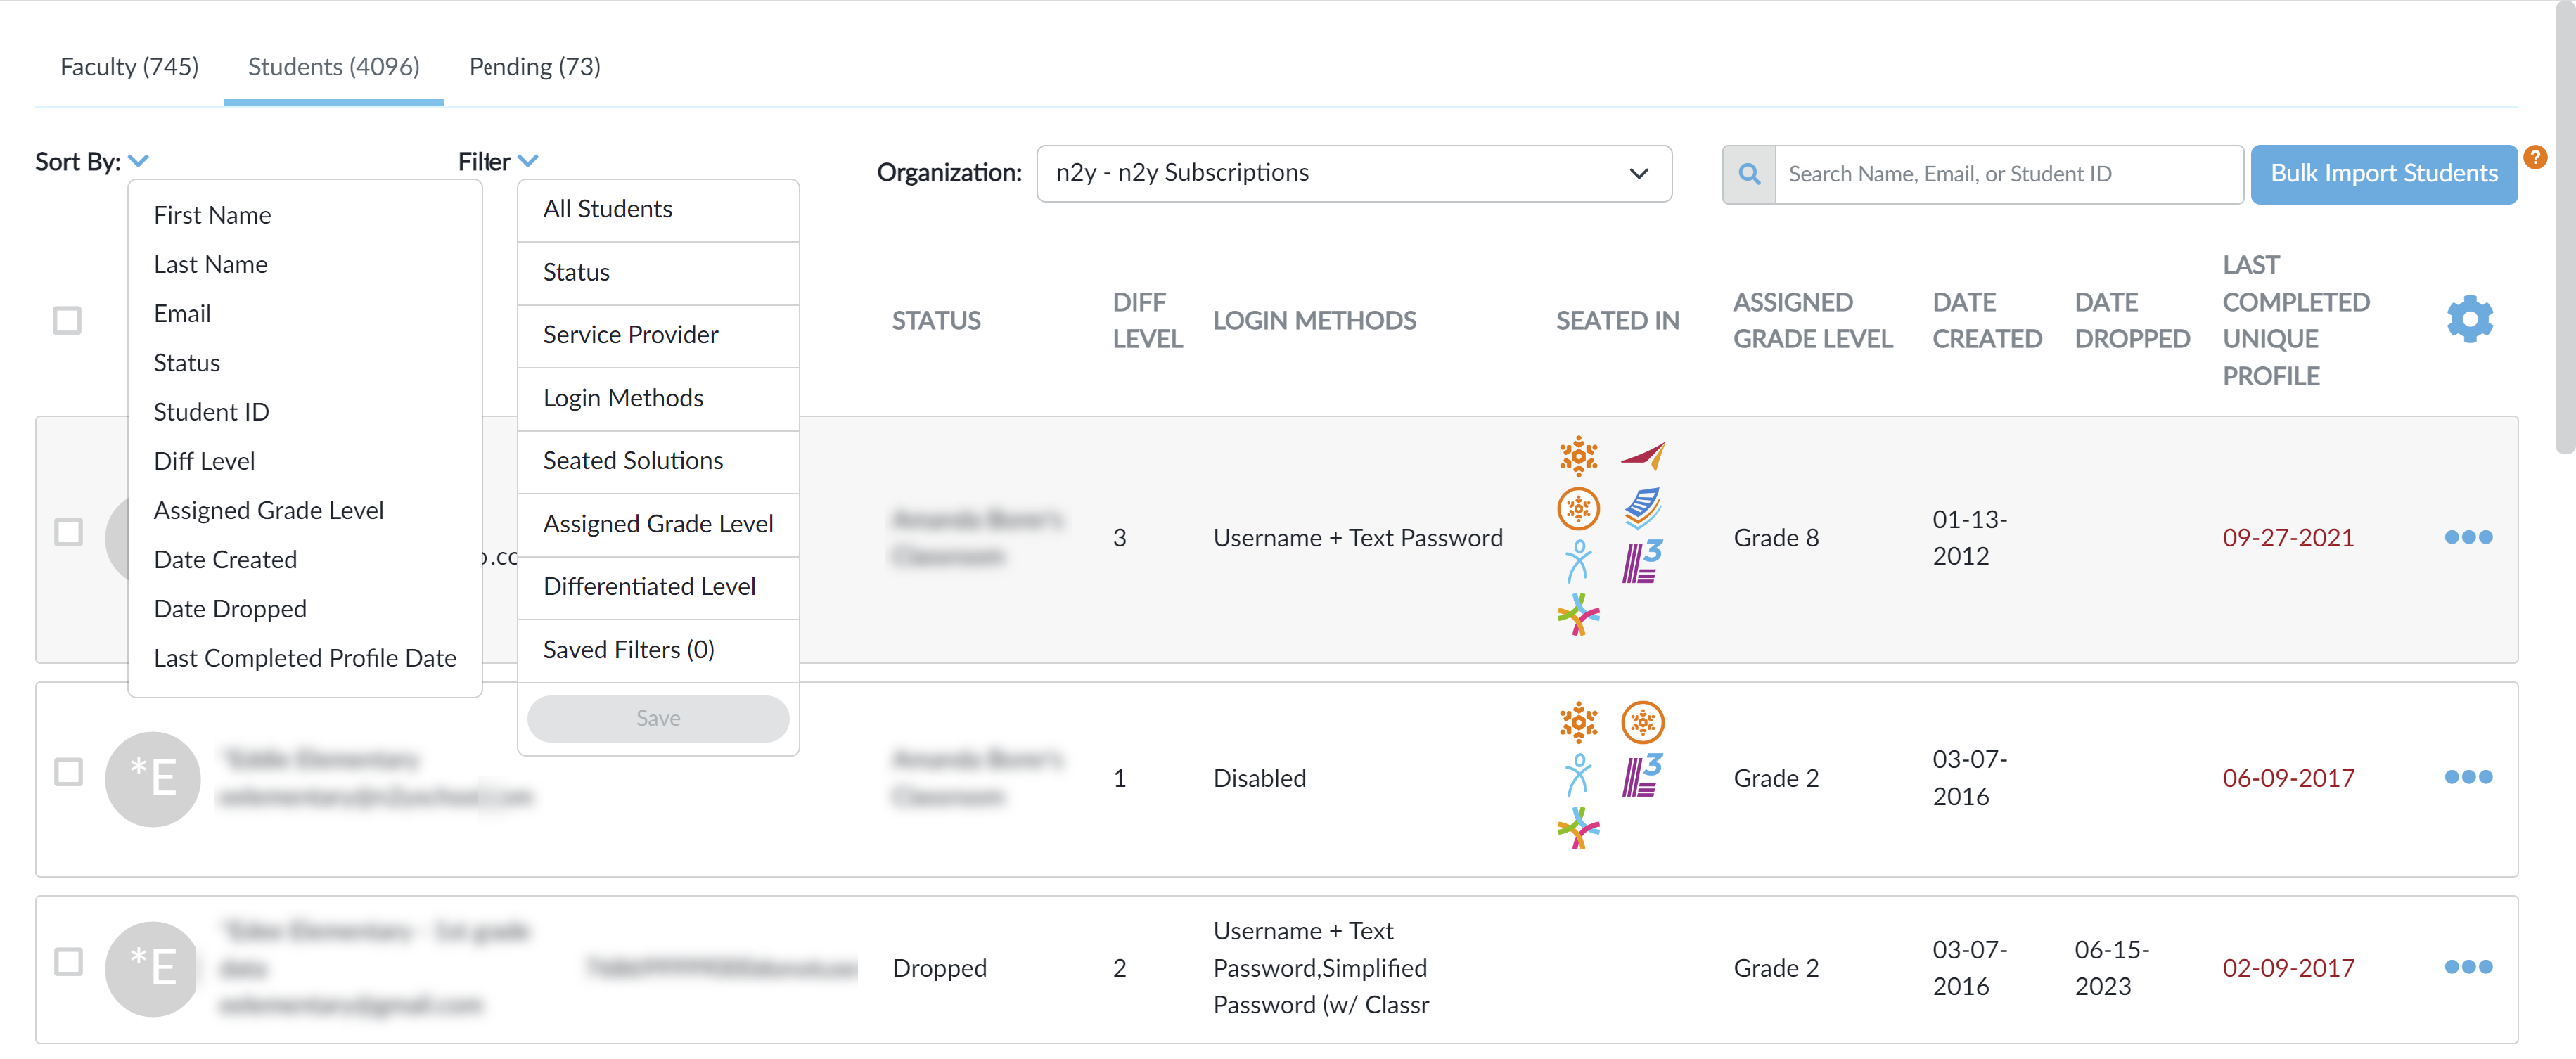The image size is (2576, 1059).
Task: Click the multicolor pinwheel icon in Disabled login row
Action: pyautogui.click(x=1578, y=828)
